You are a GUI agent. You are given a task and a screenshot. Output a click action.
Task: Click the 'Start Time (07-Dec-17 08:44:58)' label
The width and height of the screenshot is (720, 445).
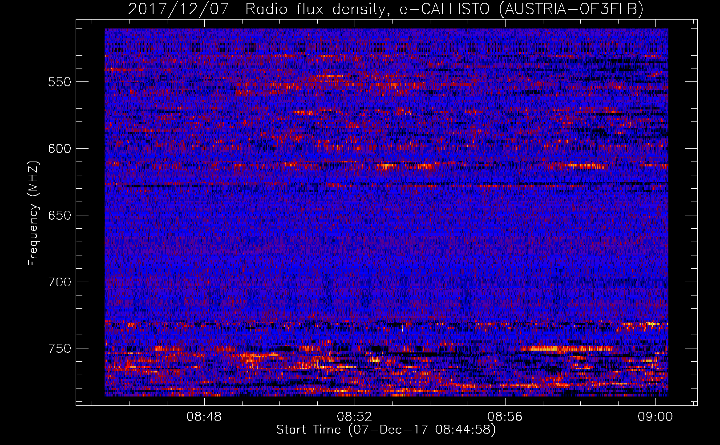pos(386,430)
